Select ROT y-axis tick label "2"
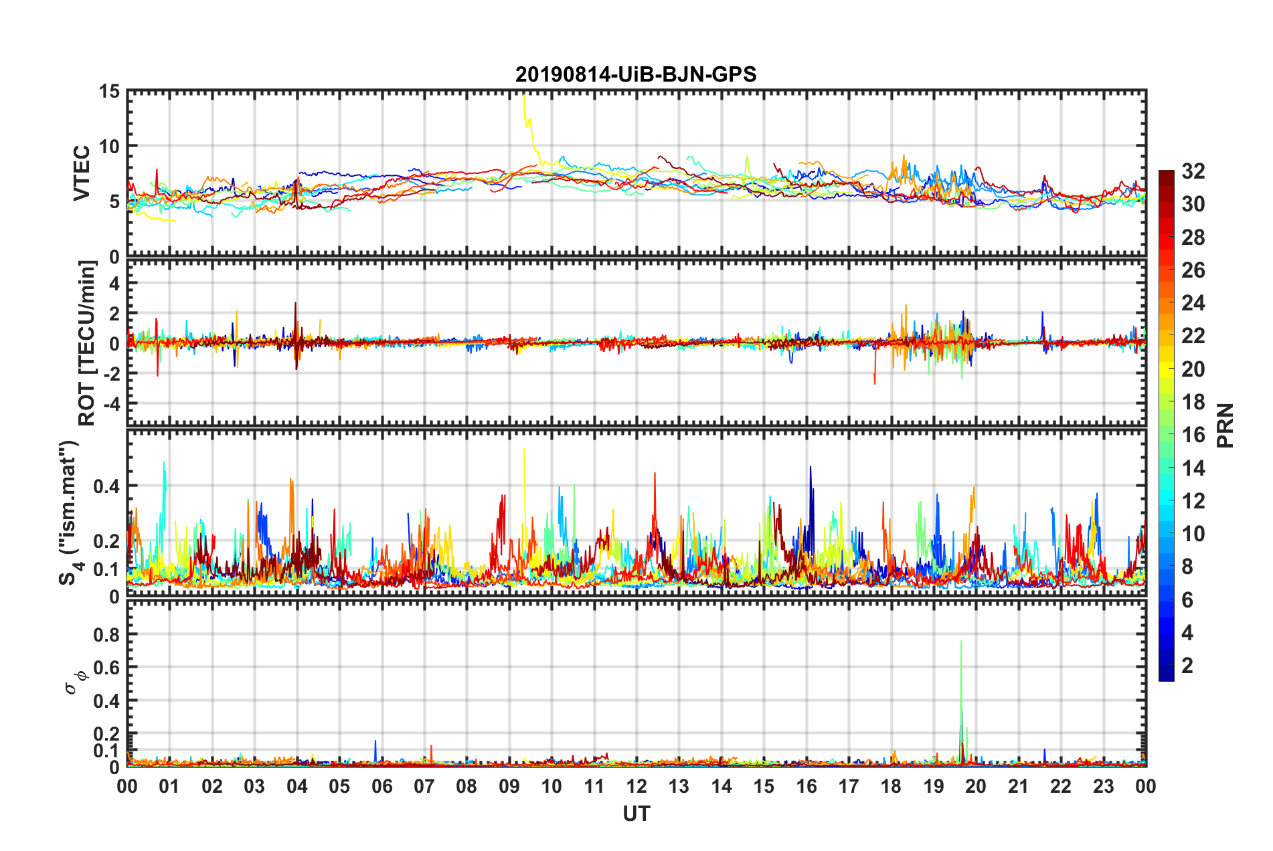Screen dimensions: 1273x851 click(114, 314)
